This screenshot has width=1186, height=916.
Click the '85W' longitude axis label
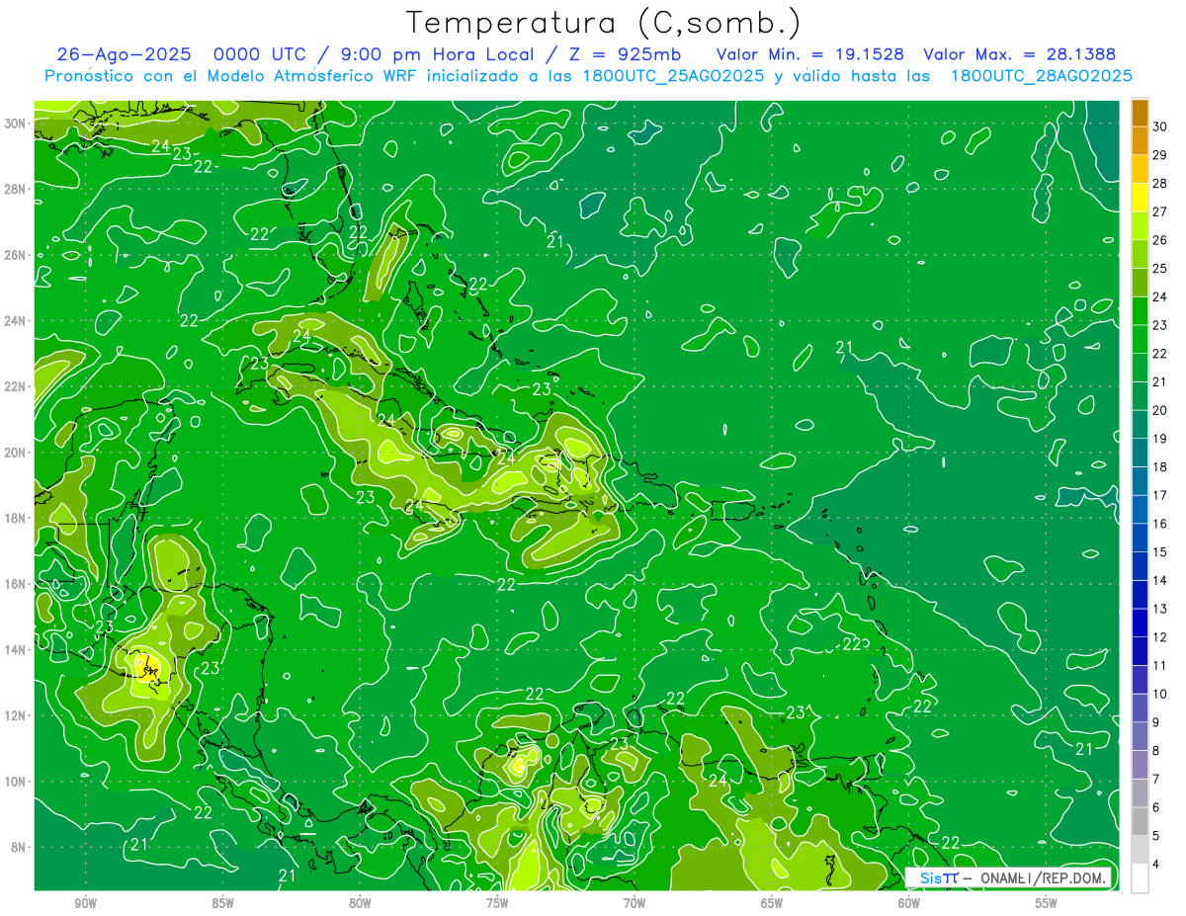pos(222,903)
